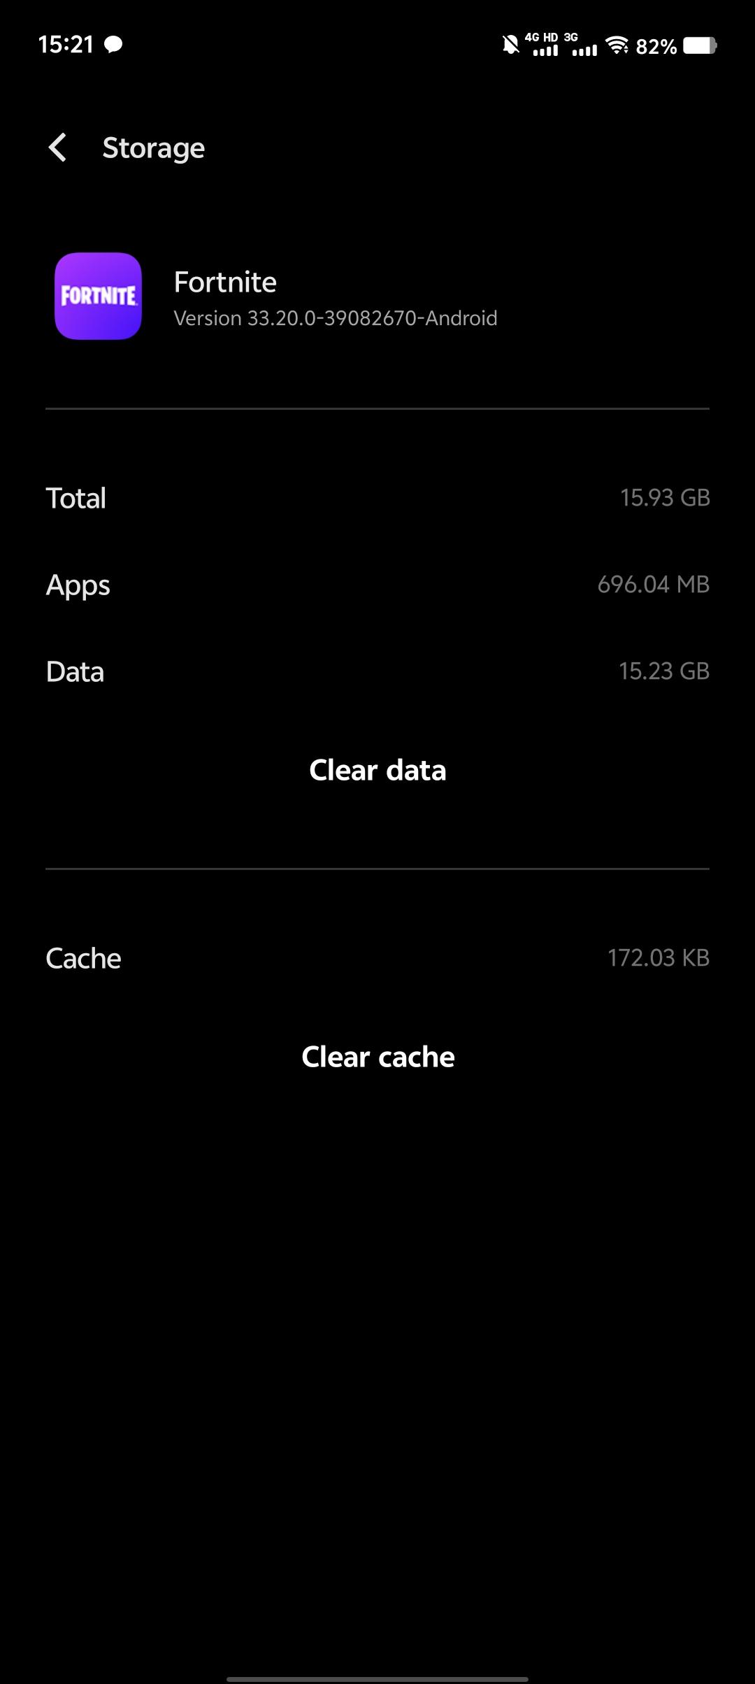Tap the muted notification bell icon
The height and width of the screenshot is (1684, 755).
[x=511, y=45]
